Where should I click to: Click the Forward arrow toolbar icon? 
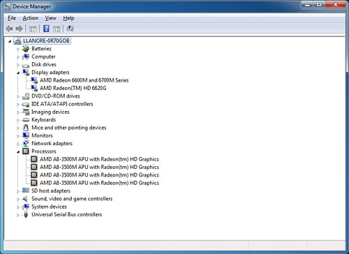[x=19, y=29]
